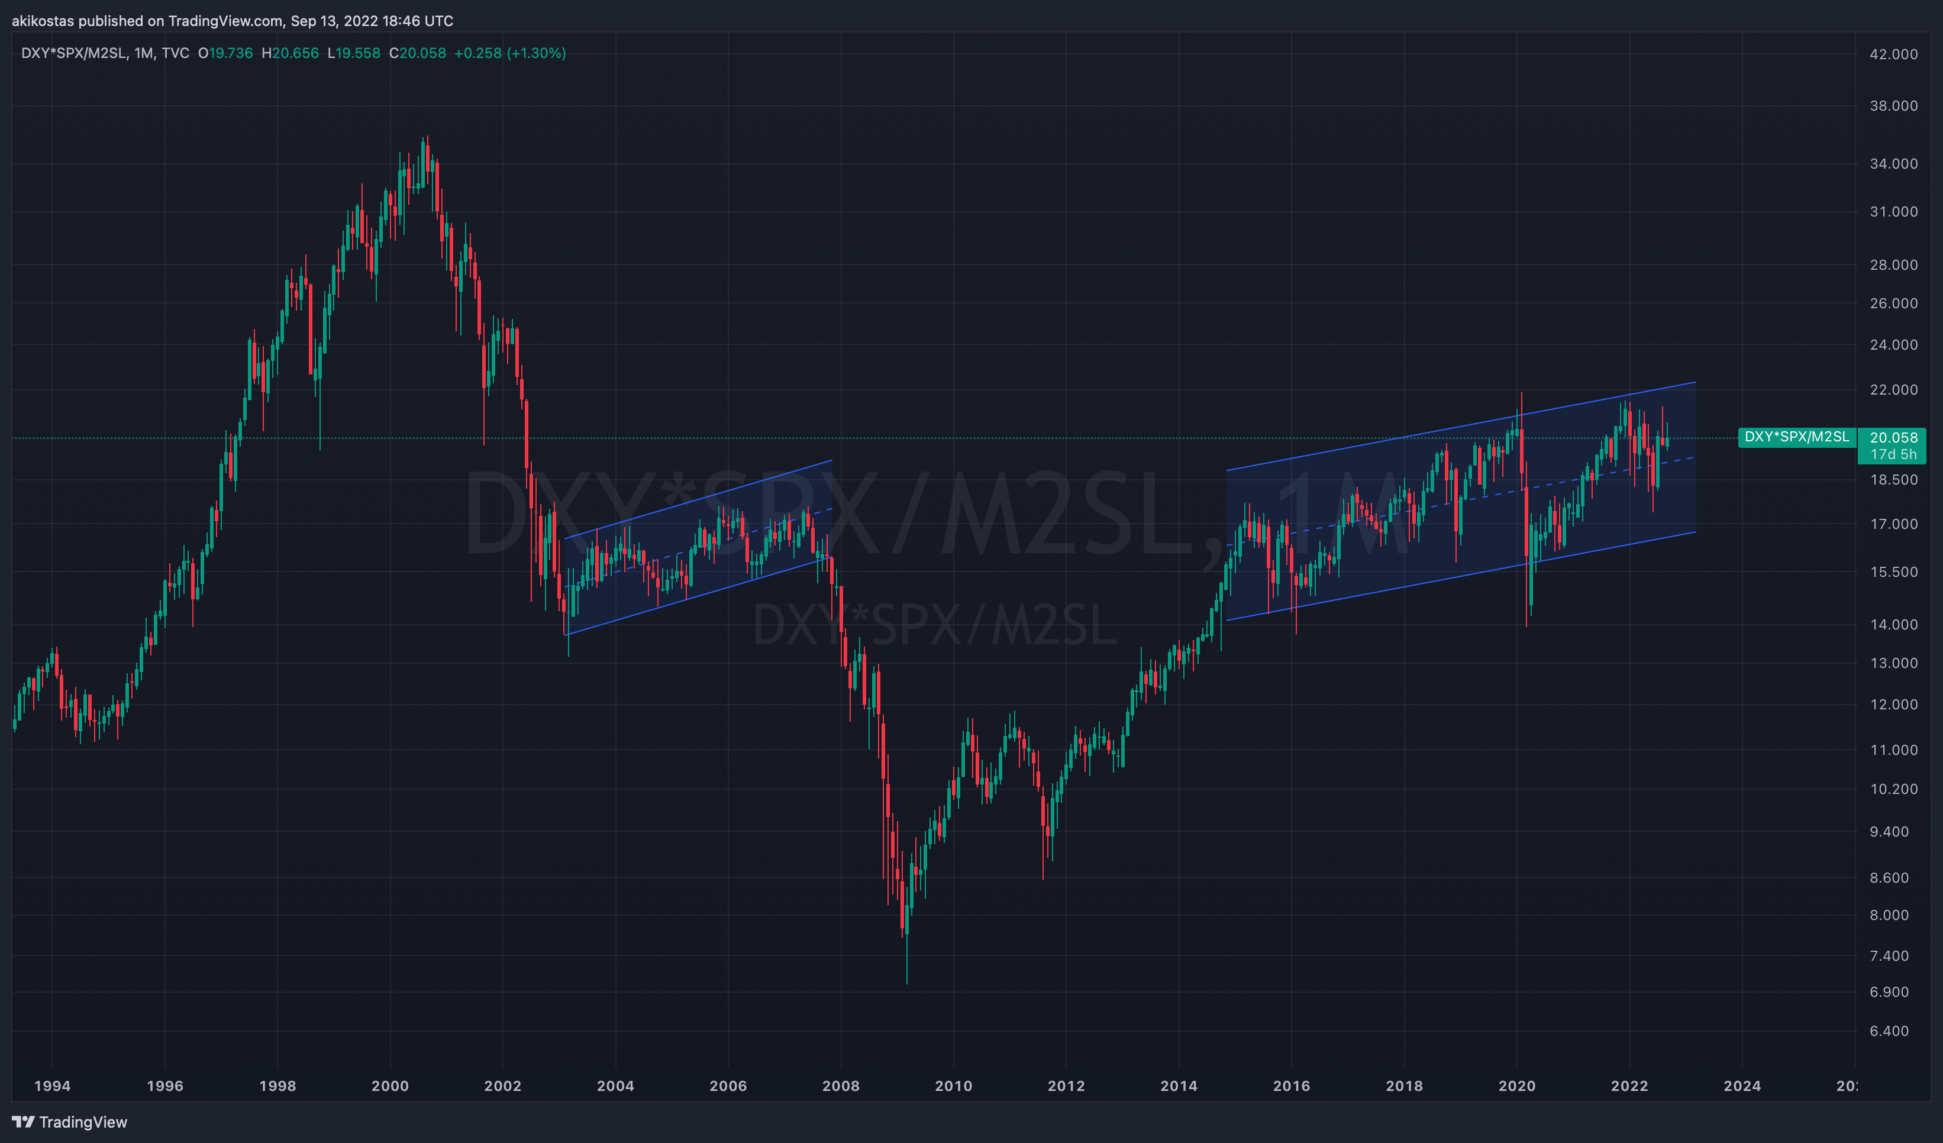Image resolution: width=1943 pixels, height=1143 pixels.
Task: Click the 2024 label on the time axis
Action: point(1742,1086)
